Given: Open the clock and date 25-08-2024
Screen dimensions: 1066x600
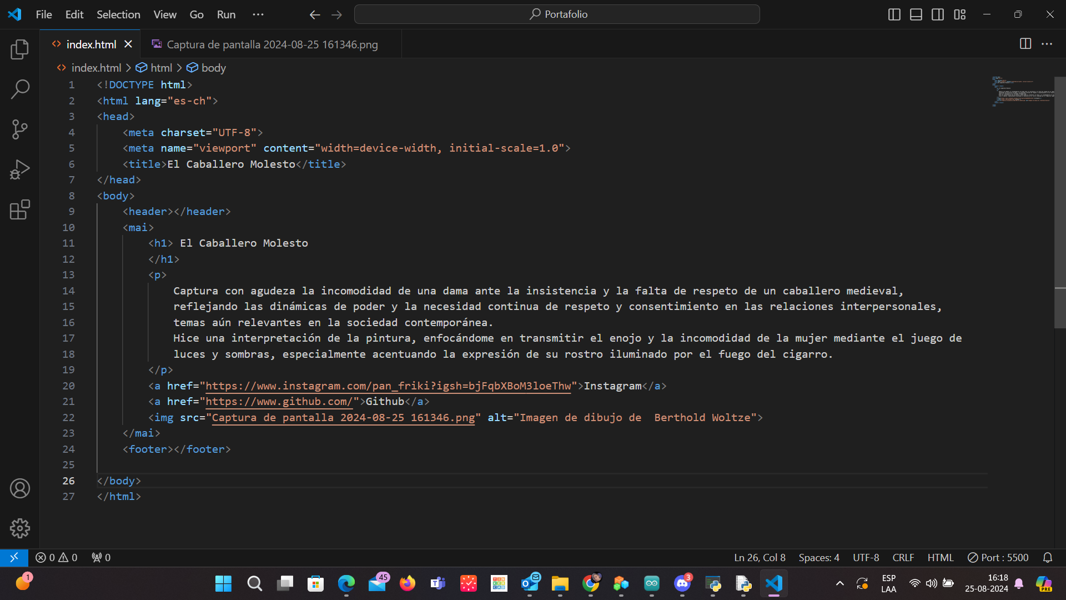Looking at the screenshot, I should coord(987,583).
